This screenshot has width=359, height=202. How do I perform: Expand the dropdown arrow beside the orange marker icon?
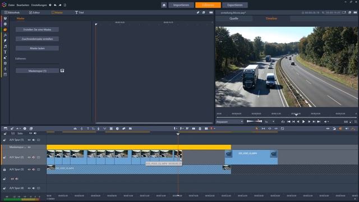tap(214, 128)
